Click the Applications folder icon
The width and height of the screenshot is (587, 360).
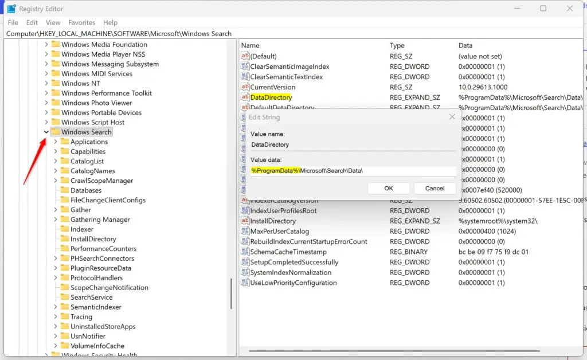(65, 141)
